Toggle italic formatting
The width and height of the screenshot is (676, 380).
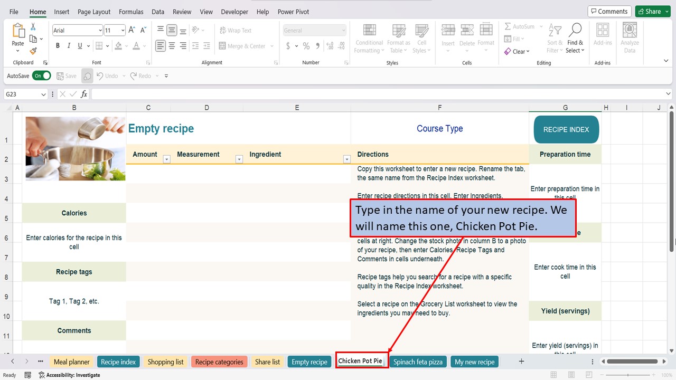[x=68, y=46]
